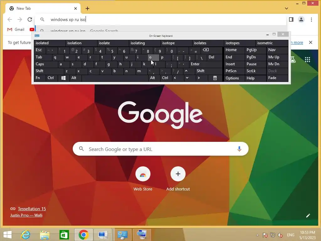The image size is (321, 241).
Task: Click on-screen keyboard Backspace key
Action: pos(211,50)
